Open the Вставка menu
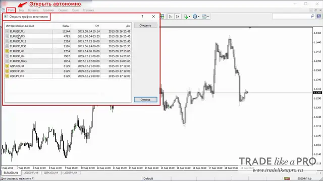Image resolution: width=323 pixels, height=181 pixels. [33, 10]
